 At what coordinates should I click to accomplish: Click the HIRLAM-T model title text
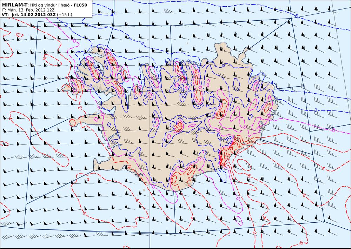pos(14,5)
